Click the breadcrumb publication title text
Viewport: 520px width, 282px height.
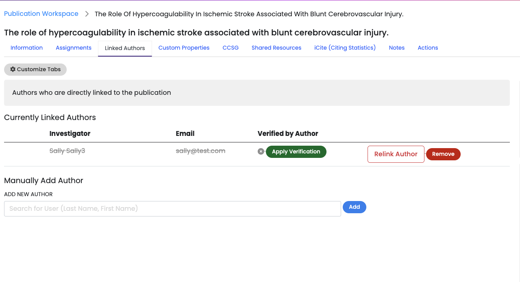point(249,14)
